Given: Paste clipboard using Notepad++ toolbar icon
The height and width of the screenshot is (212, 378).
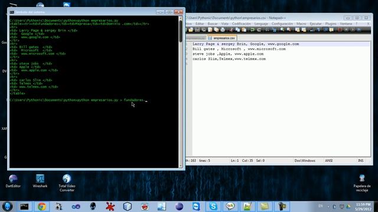Looking at the screenshot, I should [x=244, y=30].
